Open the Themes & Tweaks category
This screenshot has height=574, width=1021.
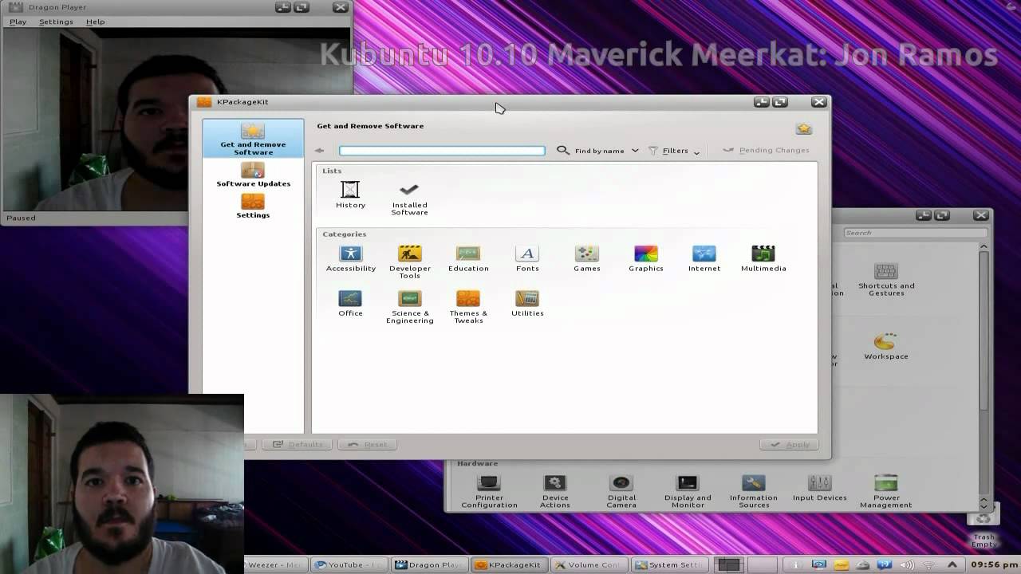468,307
